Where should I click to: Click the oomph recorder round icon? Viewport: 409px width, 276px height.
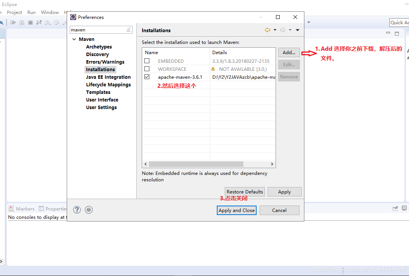click(x=89, y=210)
